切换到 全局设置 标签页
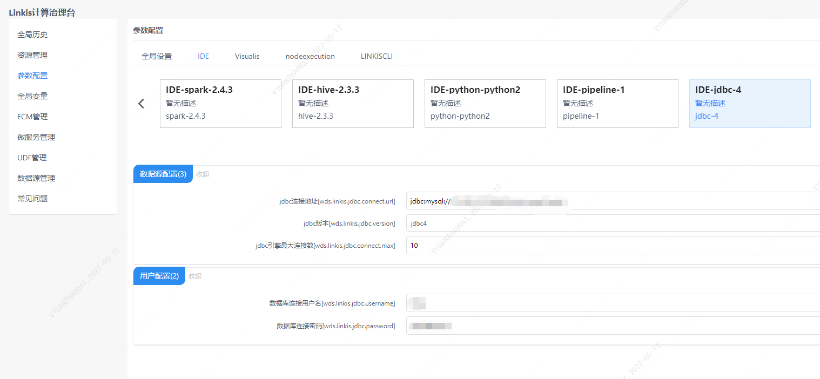Screen dimensions: 820x379 [157, 56]
